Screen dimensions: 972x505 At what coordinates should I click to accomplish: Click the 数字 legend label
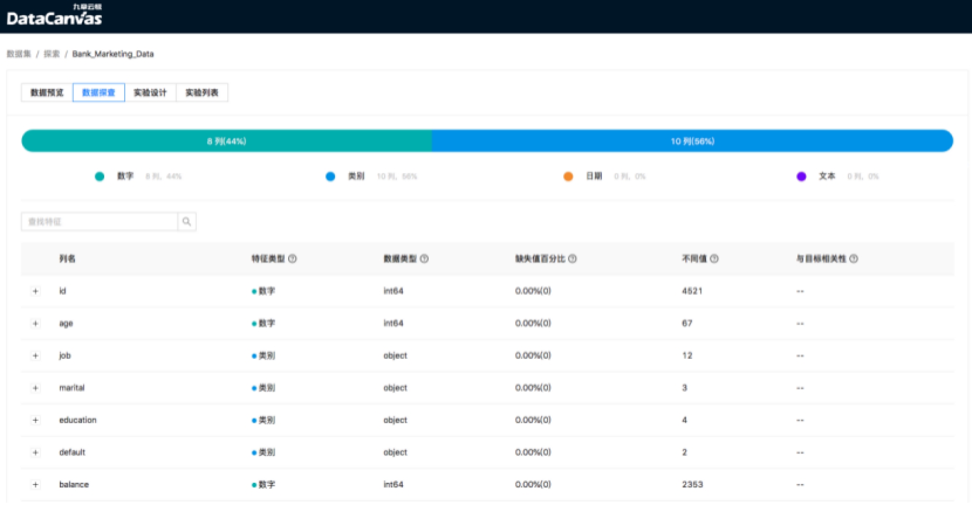[125, 176]
